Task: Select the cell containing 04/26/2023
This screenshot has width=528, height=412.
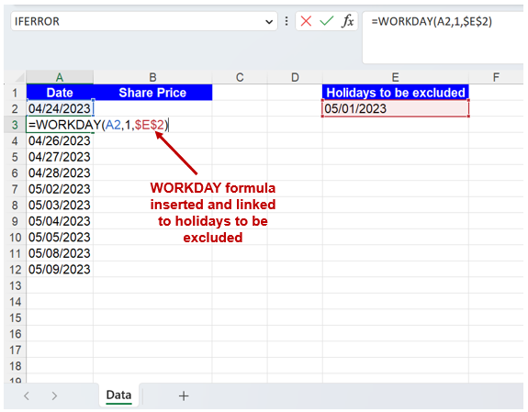Action: pos(60,140)
